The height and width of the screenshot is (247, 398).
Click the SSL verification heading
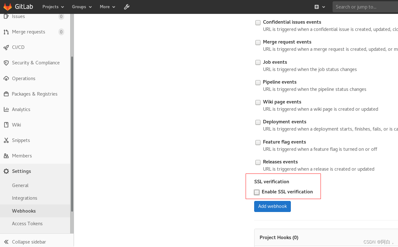[272, 182]
